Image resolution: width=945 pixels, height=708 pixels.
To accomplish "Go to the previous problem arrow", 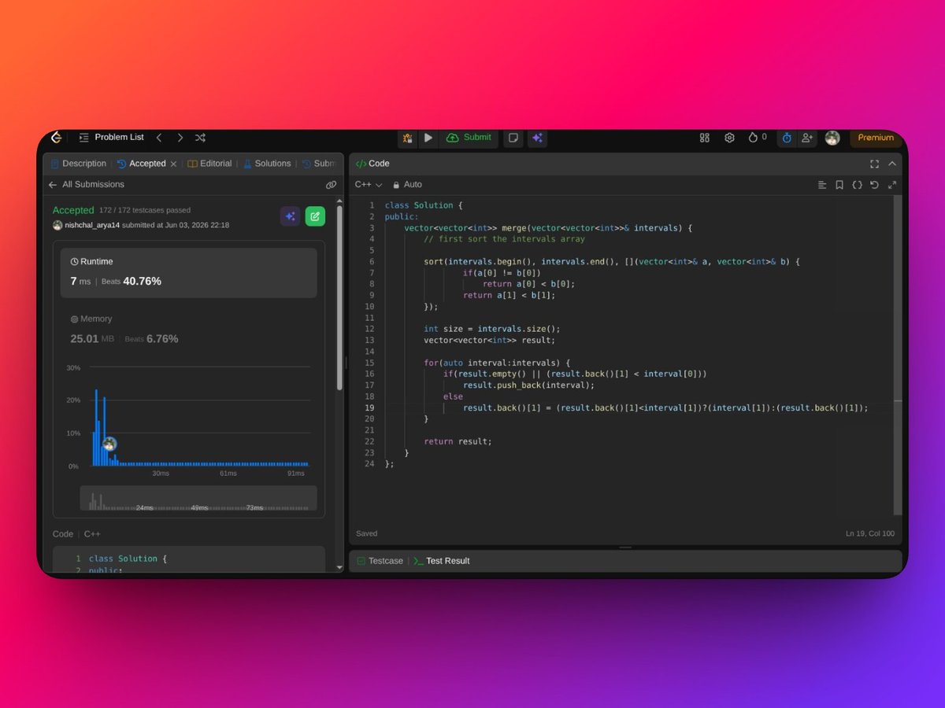I will pos(159,138).
